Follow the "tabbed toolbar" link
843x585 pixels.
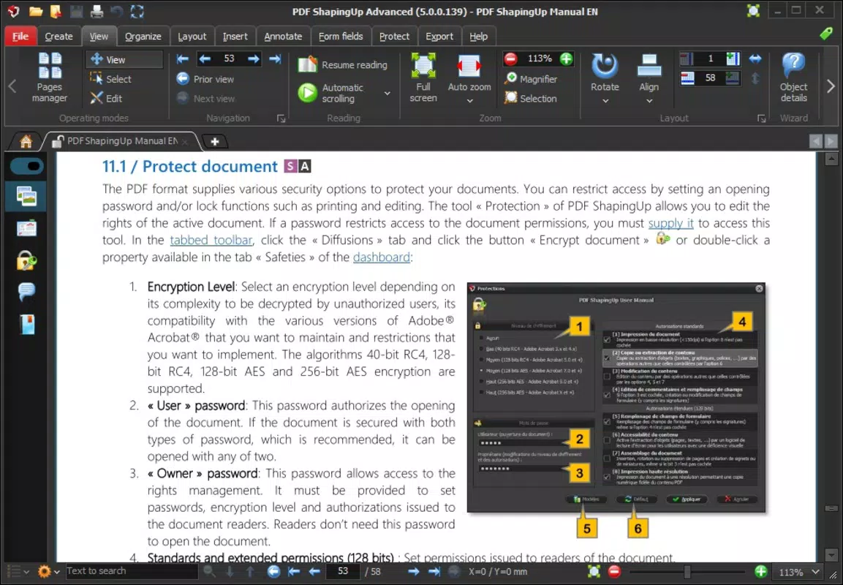coord(211,241)
